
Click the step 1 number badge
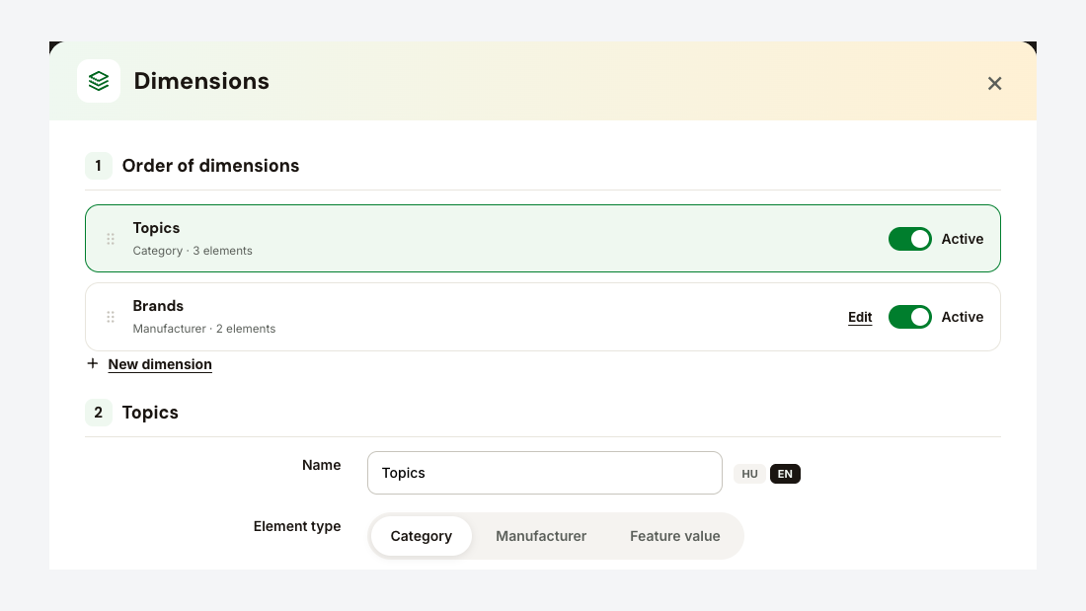pos(99,166)
